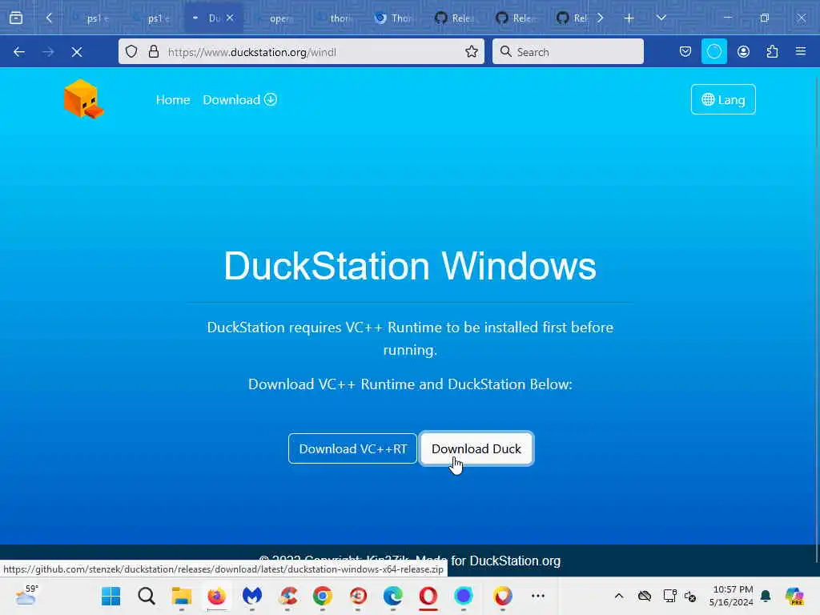The height and width of the screenshot is (615, 820).
Task: Open the muted volume tray icon
Action: 690,596
